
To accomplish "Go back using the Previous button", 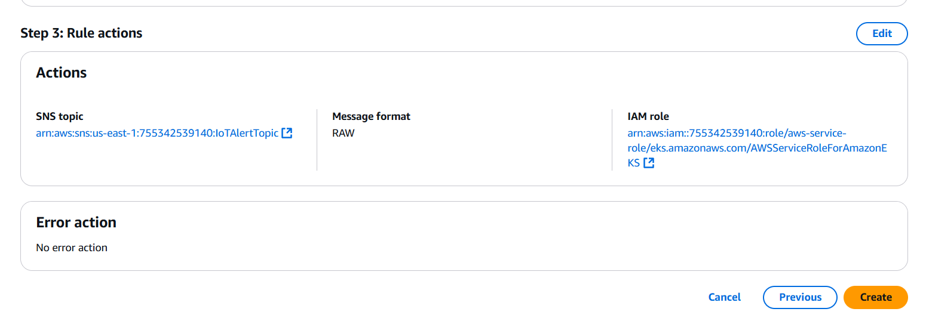I will tap(800, 297).
